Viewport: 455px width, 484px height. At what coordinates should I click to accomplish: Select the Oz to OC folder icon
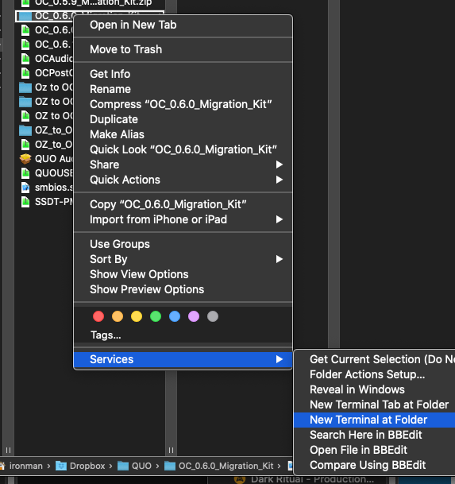[25, 87]
